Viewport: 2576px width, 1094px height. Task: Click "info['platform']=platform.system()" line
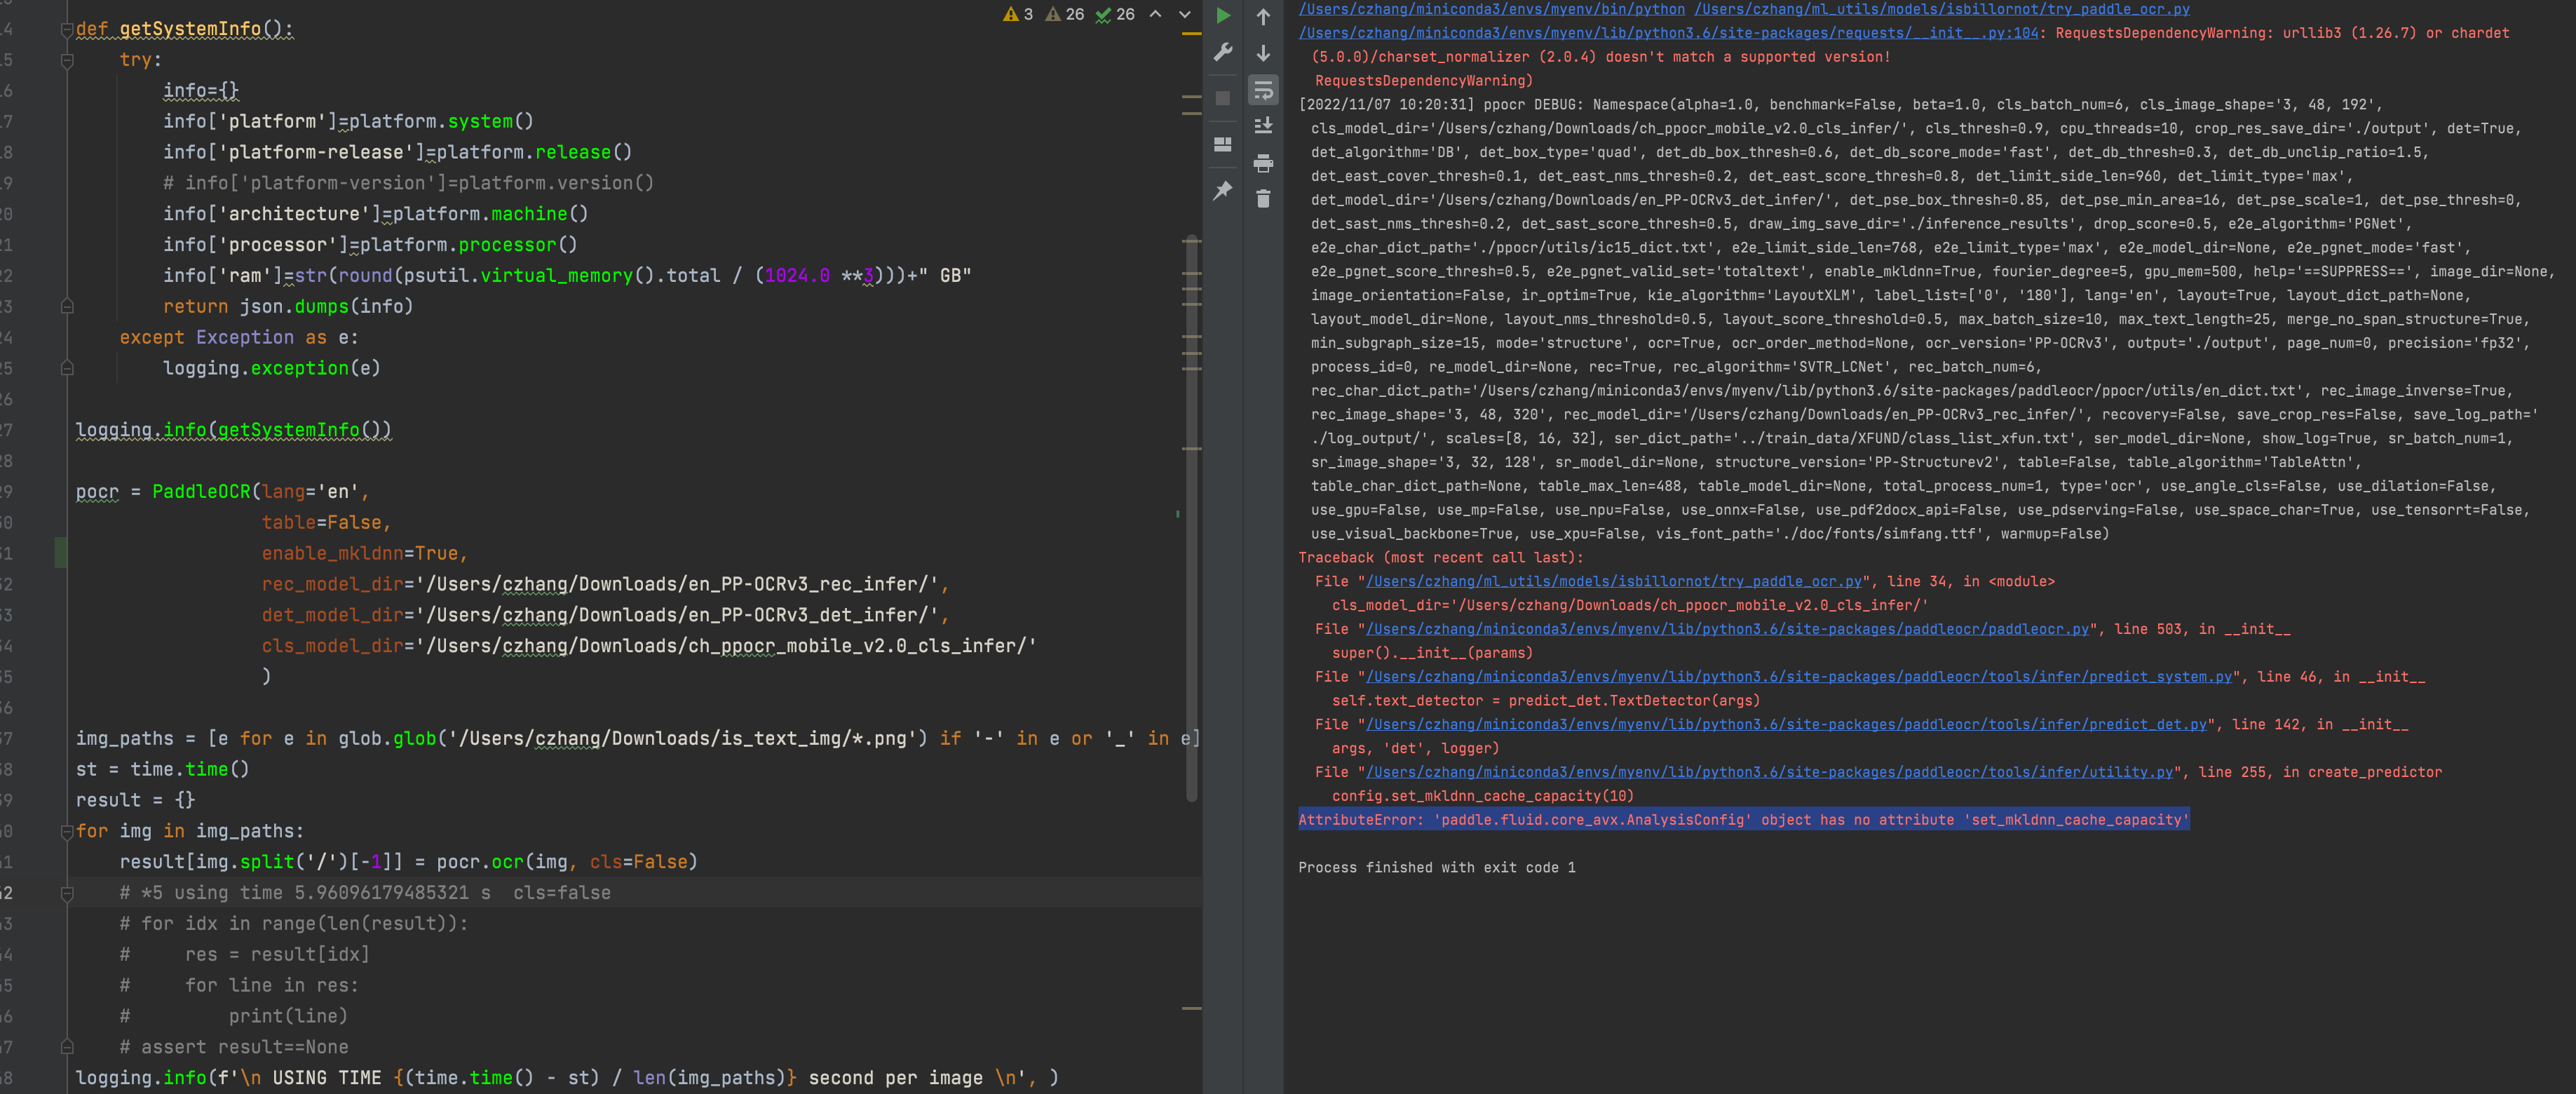click(348, 121)
